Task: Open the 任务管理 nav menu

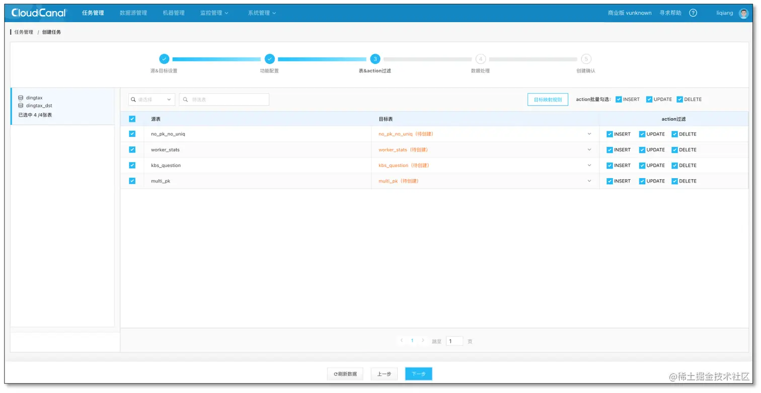Action: [93, 13]
